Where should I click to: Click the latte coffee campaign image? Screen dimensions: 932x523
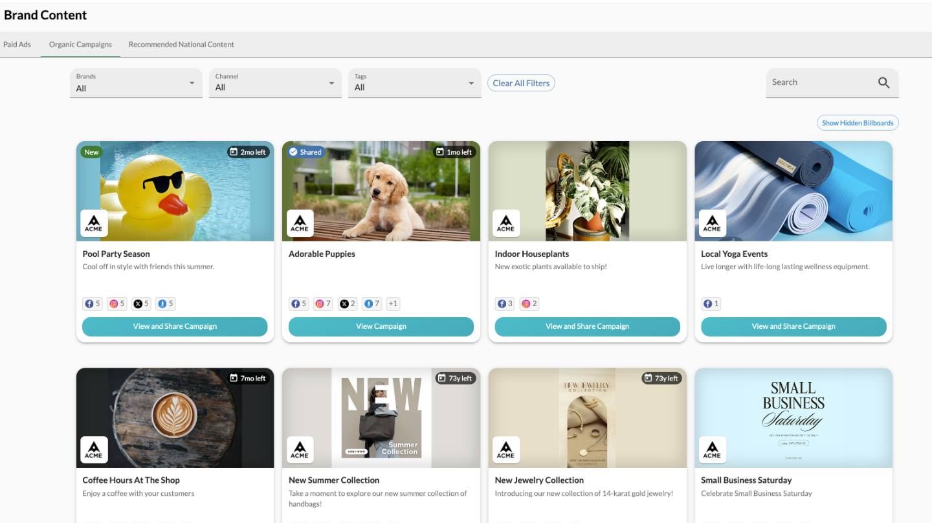click(175, 417)
